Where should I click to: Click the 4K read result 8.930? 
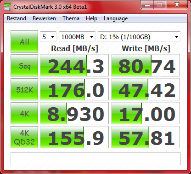[74, 113]
